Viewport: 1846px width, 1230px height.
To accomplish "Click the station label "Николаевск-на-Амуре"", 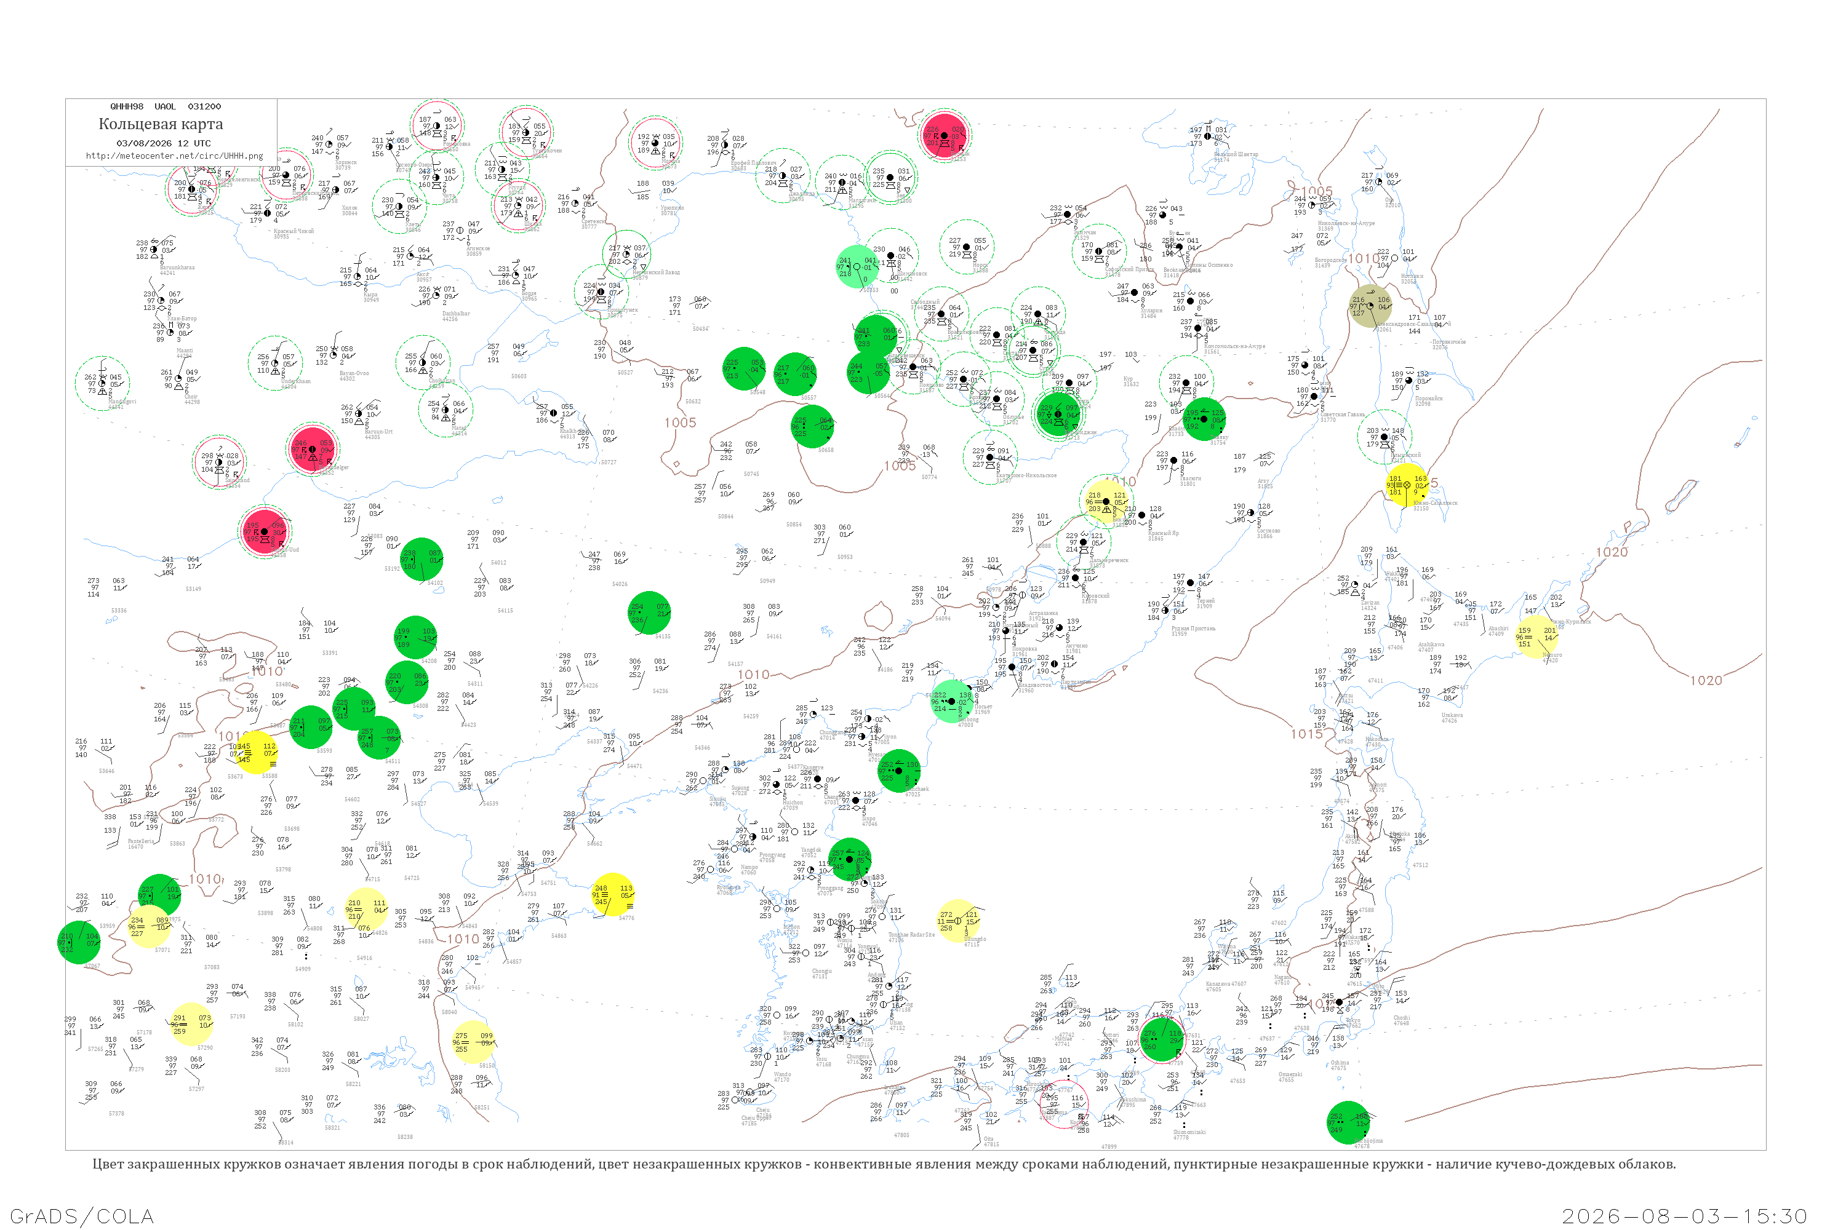I will [x=1347, y=224].
